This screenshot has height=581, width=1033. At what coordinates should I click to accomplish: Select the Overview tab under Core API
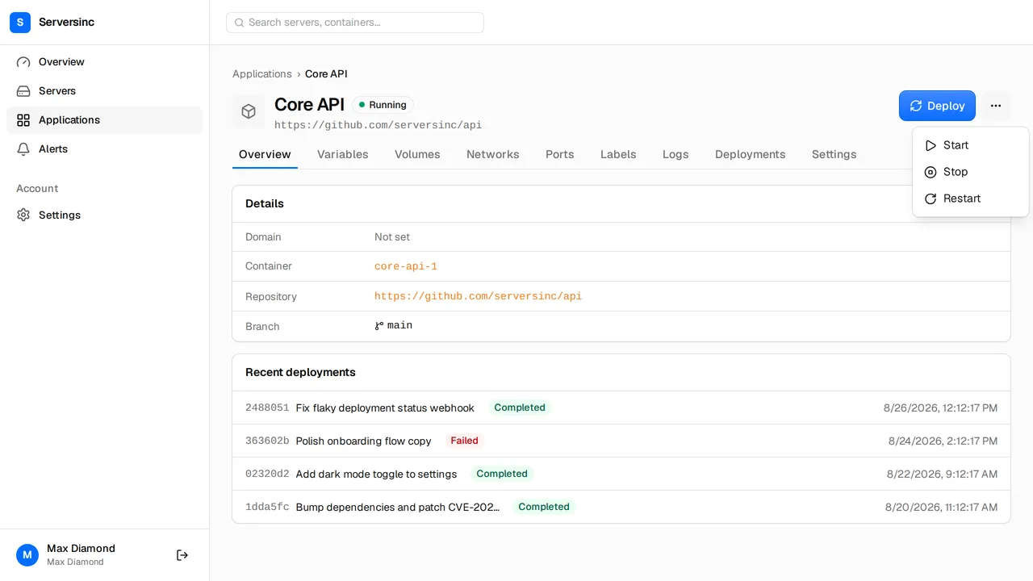pyautogui.click(x=265, y=154)
